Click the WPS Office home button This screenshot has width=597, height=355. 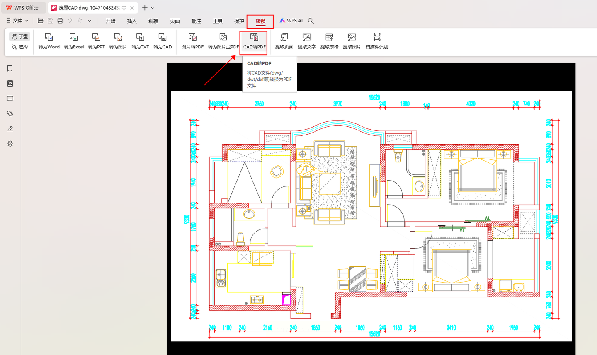pyautogui.click(x=22, y=8)
